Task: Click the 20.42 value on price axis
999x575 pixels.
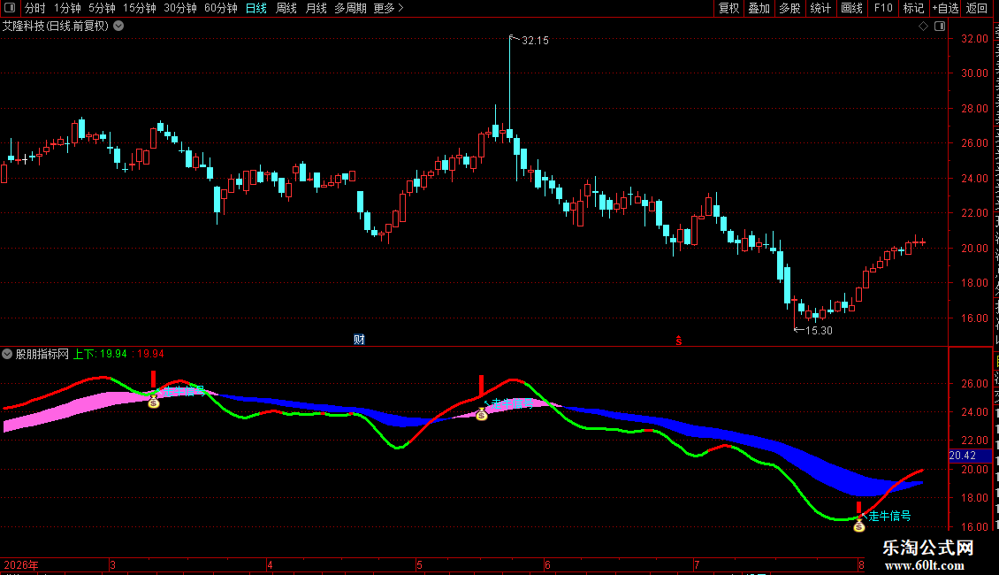Action: pyautogui.click(x=963, y=456)
